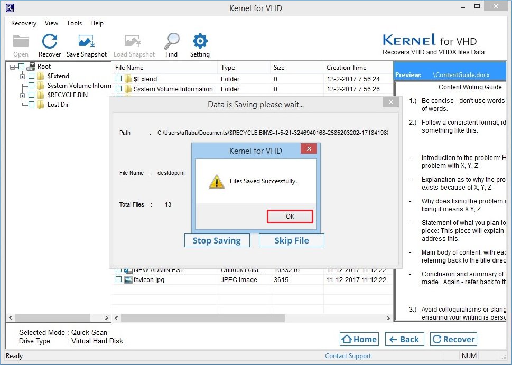Image resolution: width=512 pixels, height=365 pixels.
Task: Click the file list scroll right arrow
Action: pos(388,318)
